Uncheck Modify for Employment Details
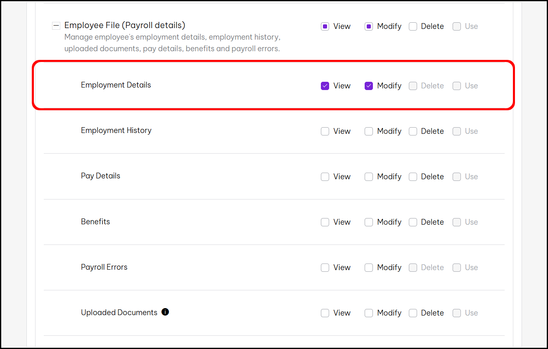Image resolution: width=548 pixels, height=349 pixels. [369, 86]
